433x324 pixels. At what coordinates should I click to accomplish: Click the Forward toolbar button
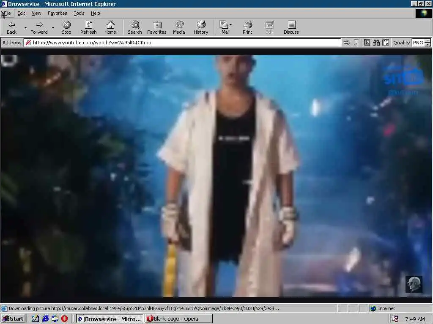[x=39, y=27]
